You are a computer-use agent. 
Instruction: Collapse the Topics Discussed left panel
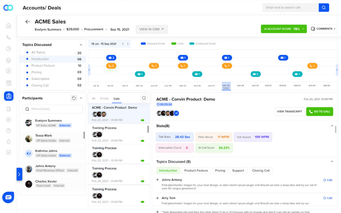click(81, 45)
